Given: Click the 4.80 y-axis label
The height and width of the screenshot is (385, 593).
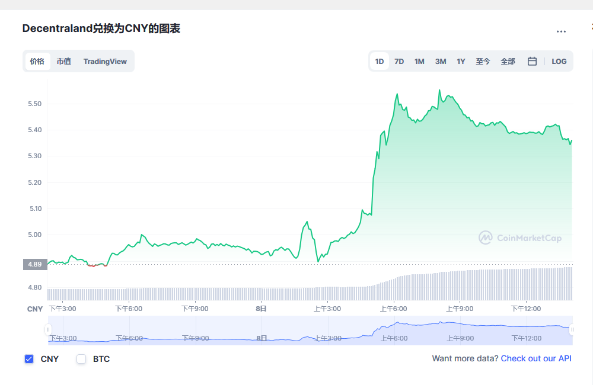Looking at the screenshot, I should (35, 287).
